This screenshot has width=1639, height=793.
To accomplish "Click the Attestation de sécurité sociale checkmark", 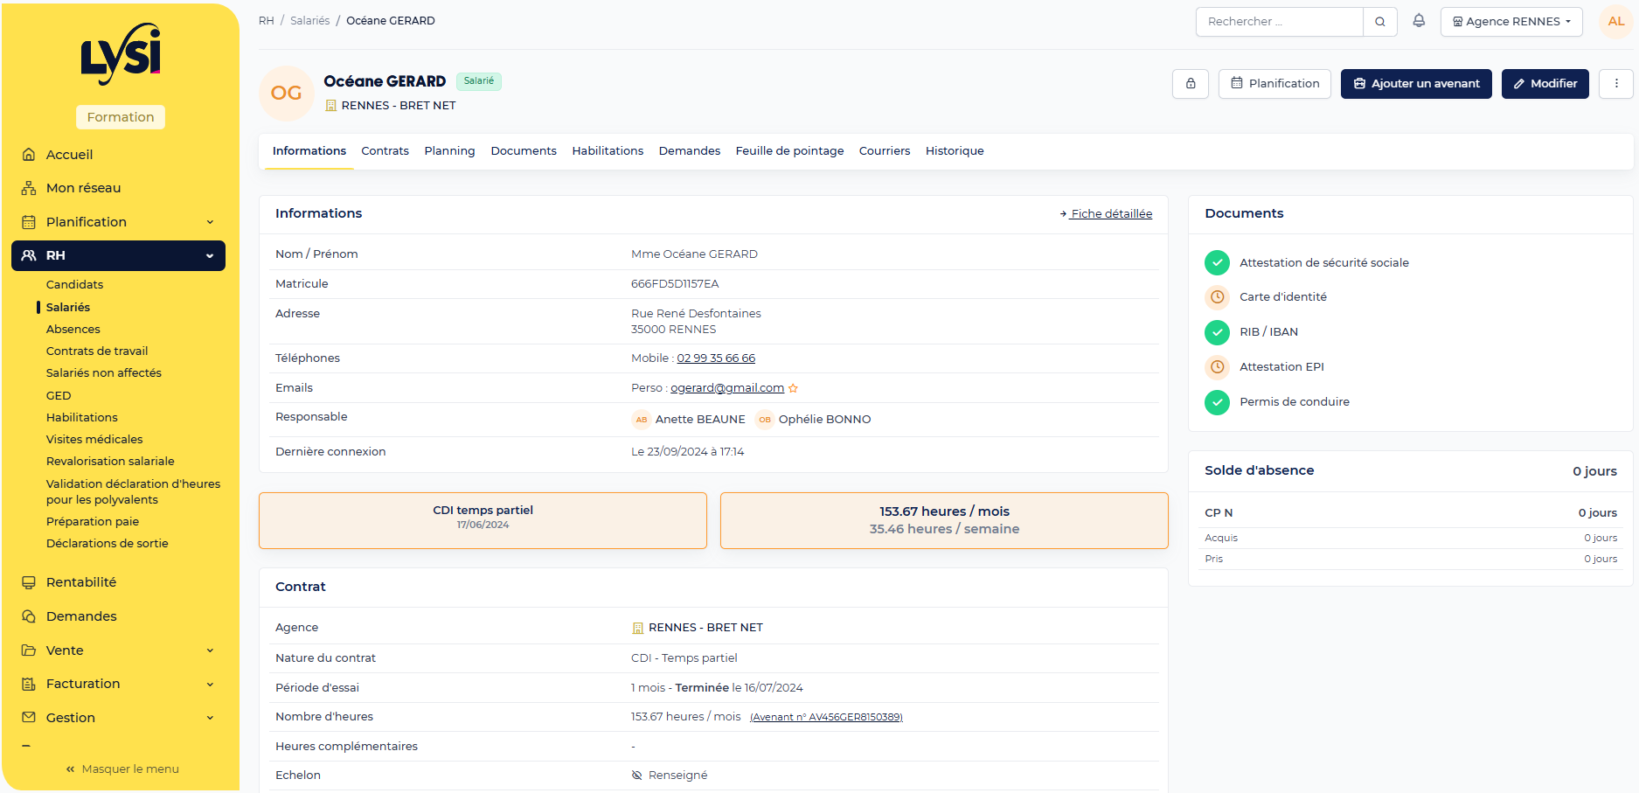I will pos(1217,262).
